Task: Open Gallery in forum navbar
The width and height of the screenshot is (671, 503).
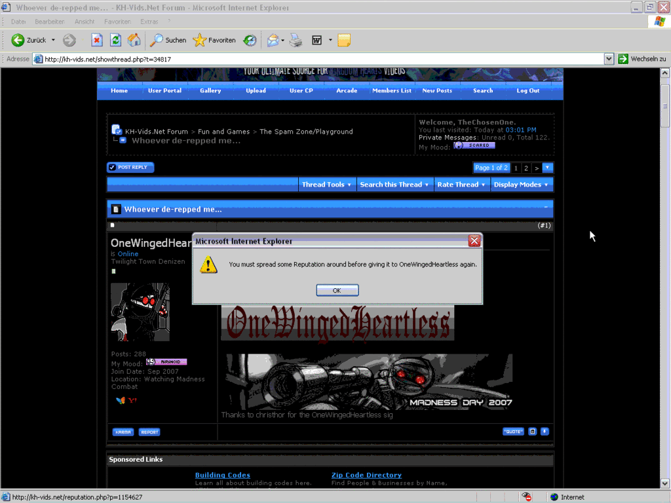Action: [210, 90]
